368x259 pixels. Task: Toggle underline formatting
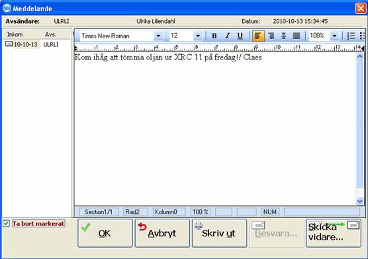(x=240, y=36)
